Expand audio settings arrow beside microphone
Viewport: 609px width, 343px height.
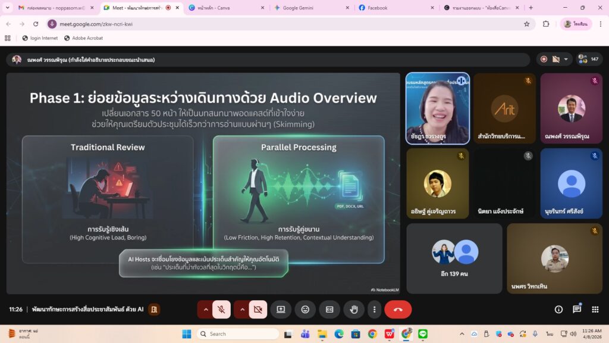coord(206,310)
